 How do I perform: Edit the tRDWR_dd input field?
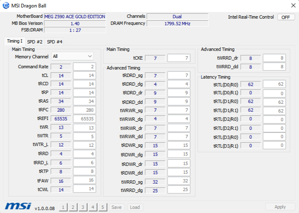[x=179, y=172]
